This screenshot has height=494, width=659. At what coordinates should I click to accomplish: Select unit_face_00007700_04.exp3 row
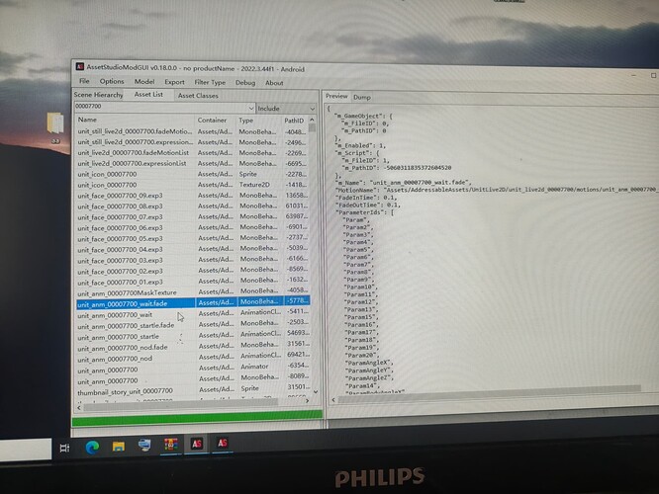coord(193,249)
